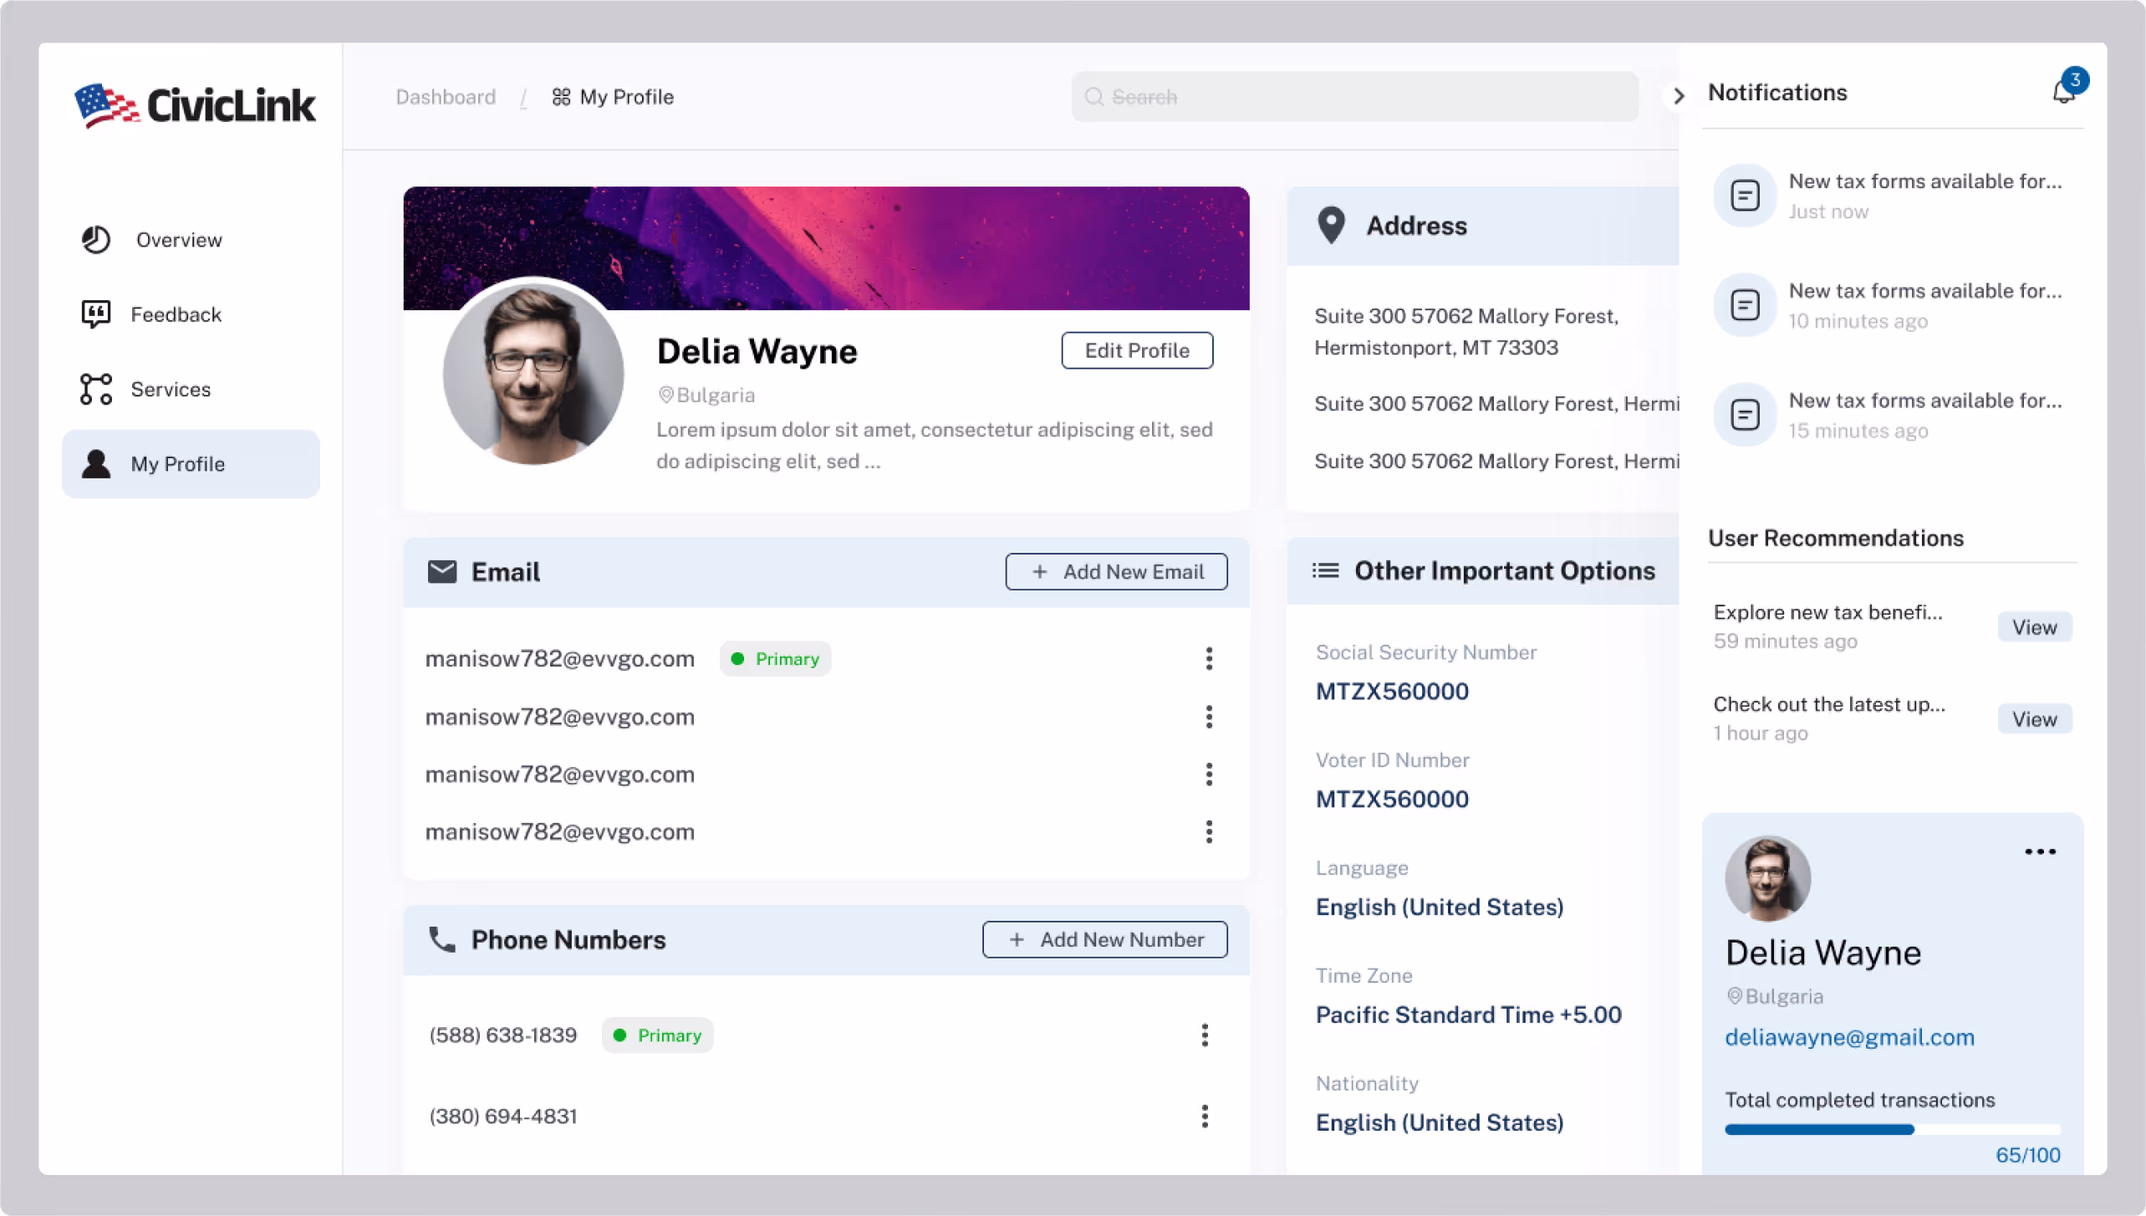Screen dimensions: 2146x1216
Task: Open the primary email's three-dot menu
Action: tap(1209, 659)
